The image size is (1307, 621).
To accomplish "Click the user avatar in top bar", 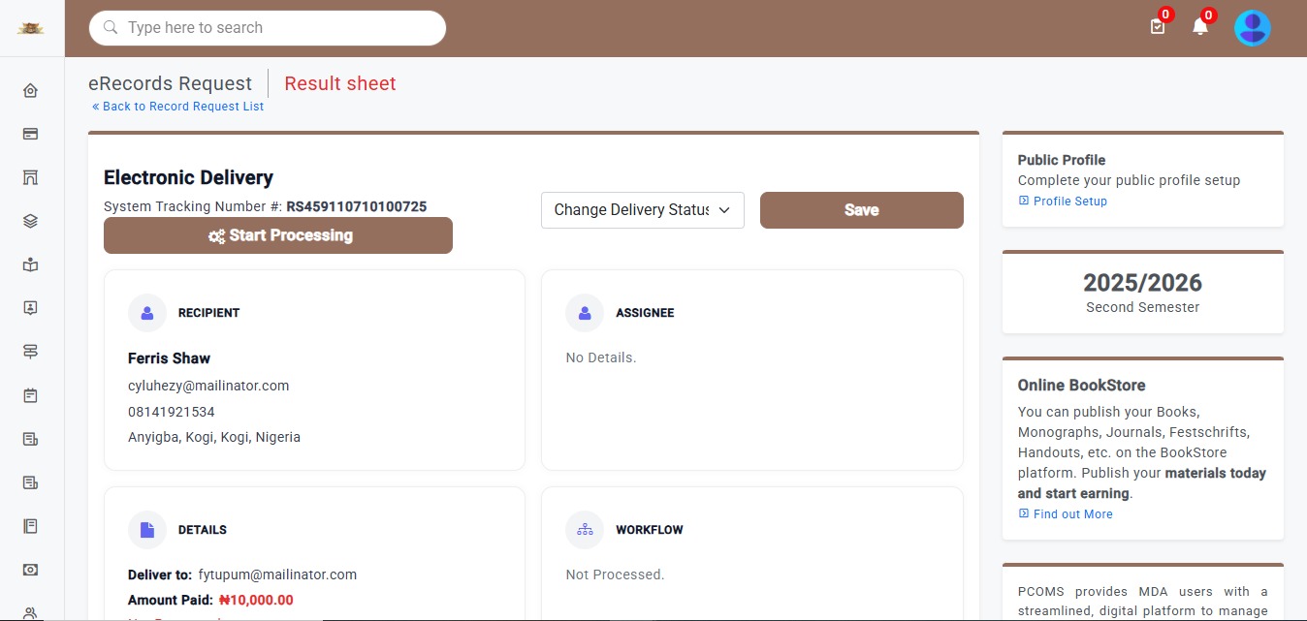I will click(x=1253, y=28).
